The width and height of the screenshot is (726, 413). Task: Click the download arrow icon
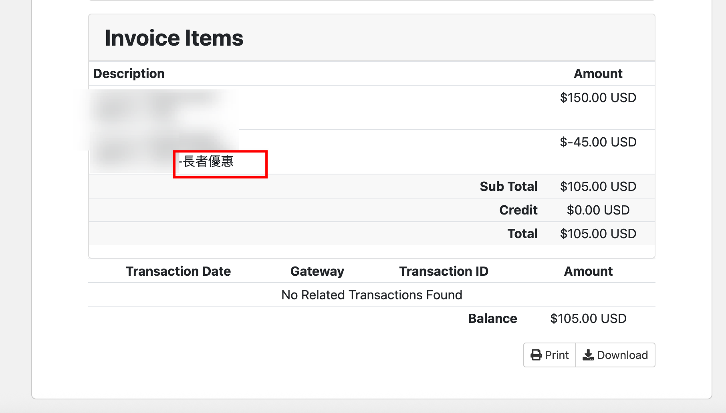[x=588, y=355]
